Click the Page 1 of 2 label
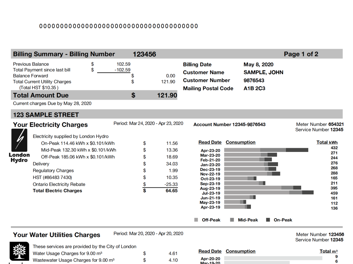This screenshot has width=353, height=264. tap(301, 54)
